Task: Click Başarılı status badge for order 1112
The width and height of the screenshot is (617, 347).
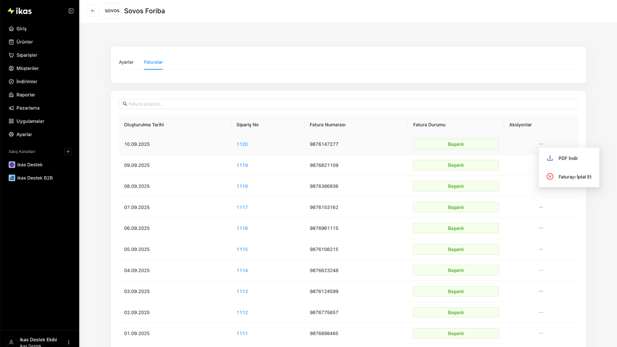Action: [456, 312]
